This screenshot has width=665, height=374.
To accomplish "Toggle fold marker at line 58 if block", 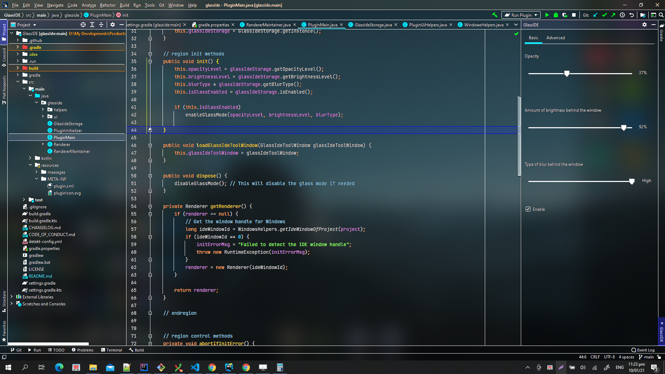I will click(x=150, y=237).
